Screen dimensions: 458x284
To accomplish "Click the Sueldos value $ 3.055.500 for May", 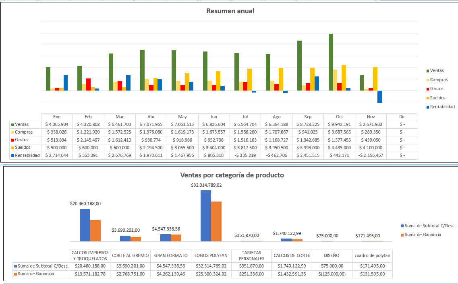I will click(182, 148).
